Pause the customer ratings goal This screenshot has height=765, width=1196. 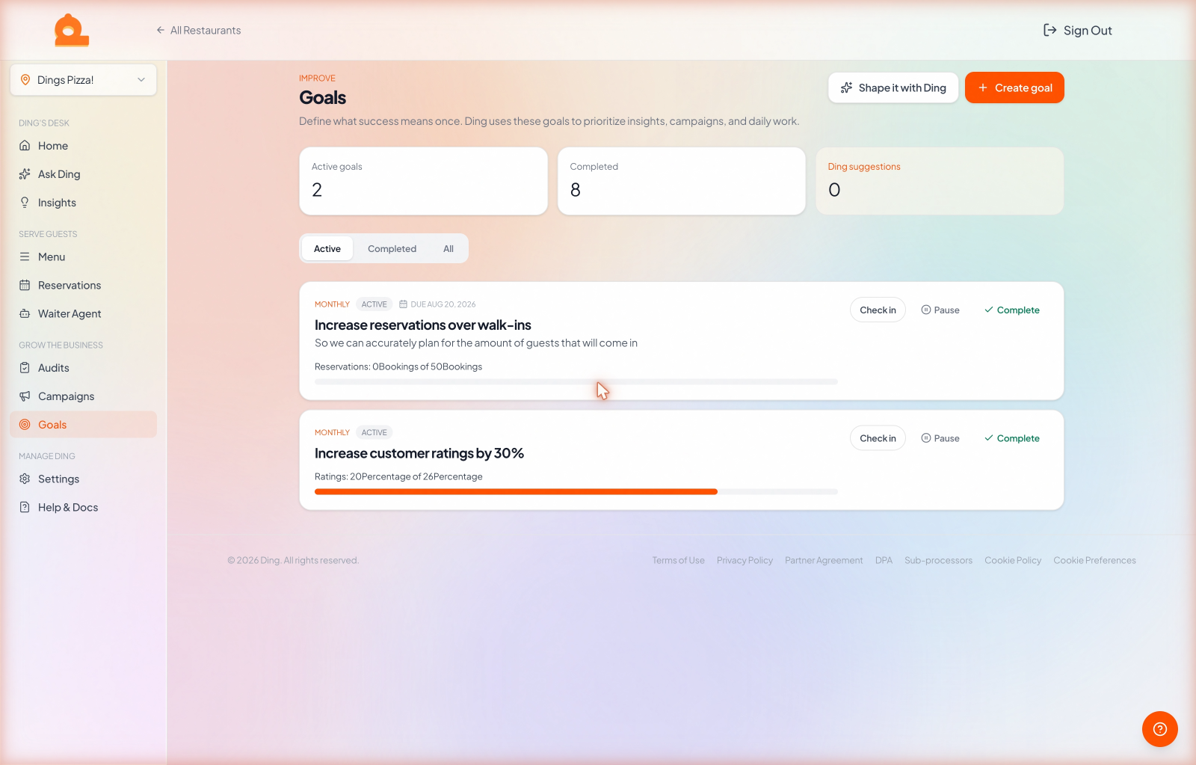(x=940, y=438)
